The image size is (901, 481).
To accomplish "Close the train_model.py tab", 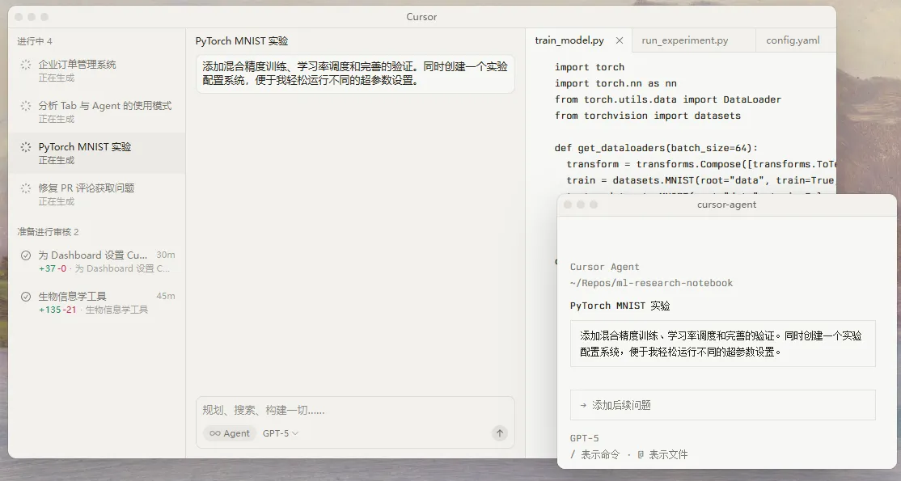I will tap(620, 39).
